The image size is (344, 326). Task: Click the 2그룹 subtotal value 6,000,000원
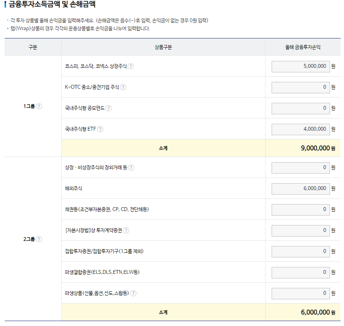click(x=318, y=312)
